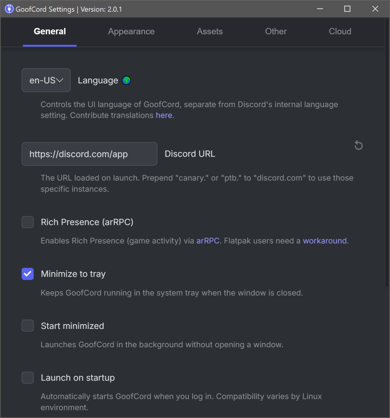
Task: Tick the Launch on startup checkbox
Action: [x=28, y=378]
